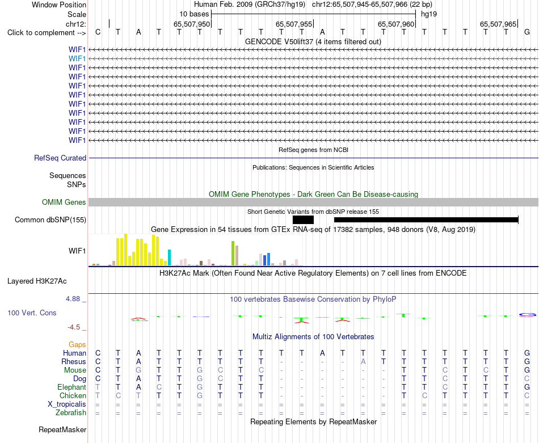Select the light-blue highlighted WIF1 transcript label
The image size is (539, 443).
click(77, 59)
